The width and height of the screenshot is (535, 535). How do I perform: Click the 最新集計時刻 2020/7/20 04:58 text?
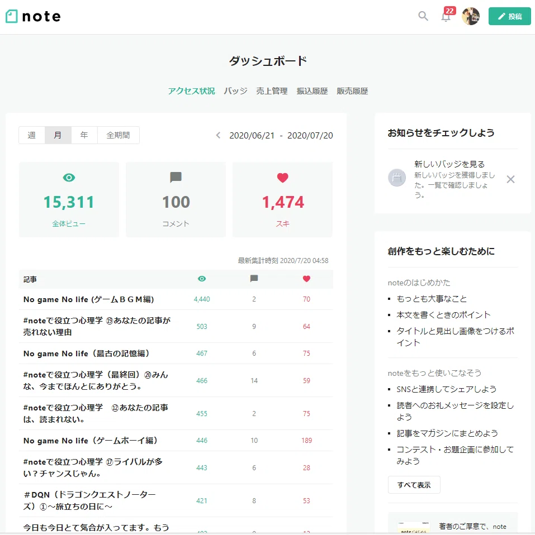[283, 261]
